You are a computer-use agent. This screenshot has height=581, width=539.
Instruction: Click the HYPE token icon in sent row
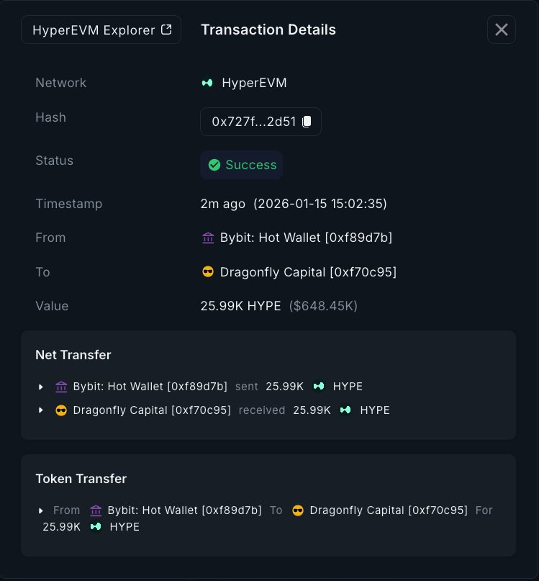click(x=319, y=387)
